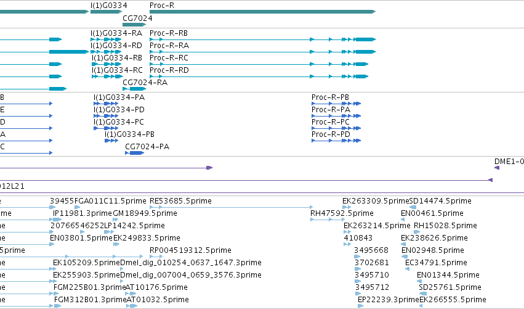Choose the Proc-R-RC transcript
Screen dimensions: 524x309
169,58
